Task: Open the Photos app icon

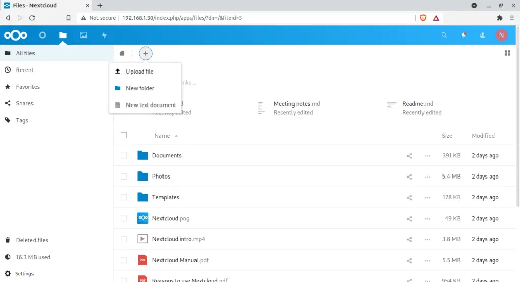Action: pos(83,35)
